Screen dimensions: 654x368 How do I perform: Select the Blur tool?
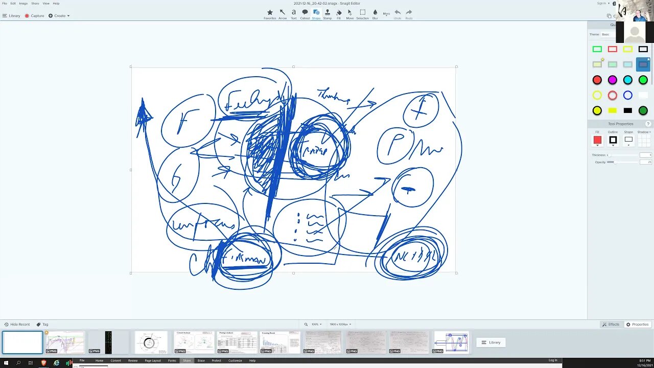tap(375, 14)
